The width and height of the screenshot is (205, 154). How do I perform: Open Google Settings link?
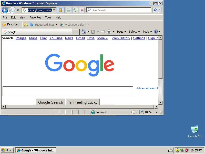pyautogui.click(x=139, y=38)
